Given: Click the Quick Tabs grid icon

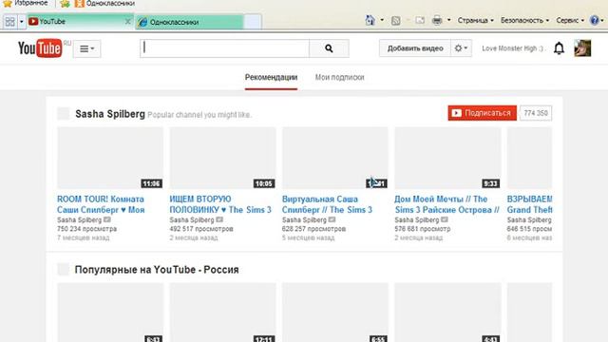Looking at the screenshot, I should 10,22.
